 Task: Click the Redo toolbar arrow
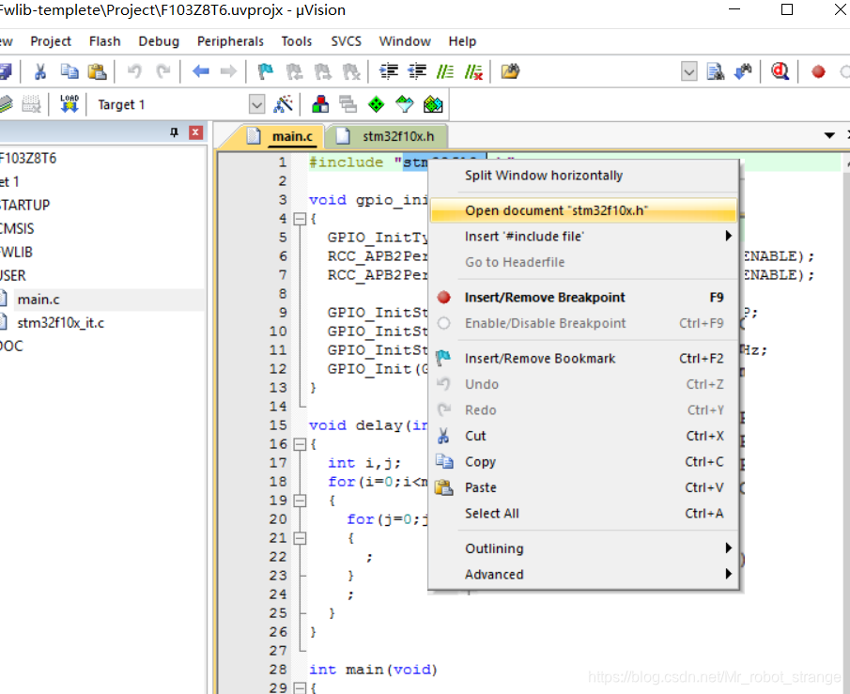click(163, 71)
